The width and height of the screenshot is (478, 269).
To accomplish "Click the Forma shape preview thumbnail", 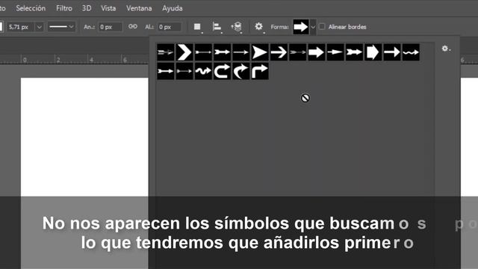I will point(301,27).
